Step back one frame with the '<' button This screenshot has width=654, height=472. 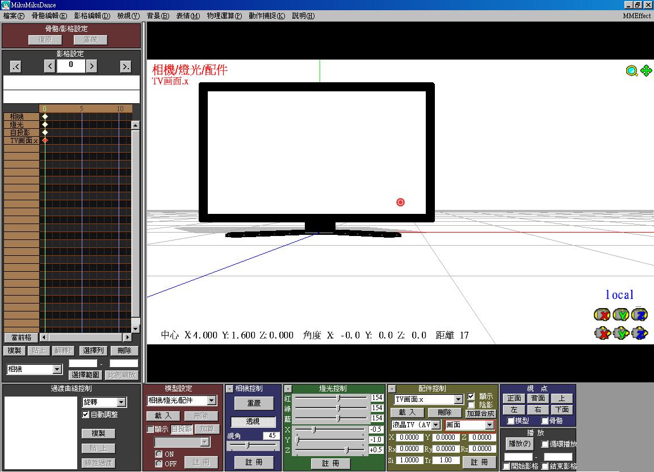pos(49,66)
